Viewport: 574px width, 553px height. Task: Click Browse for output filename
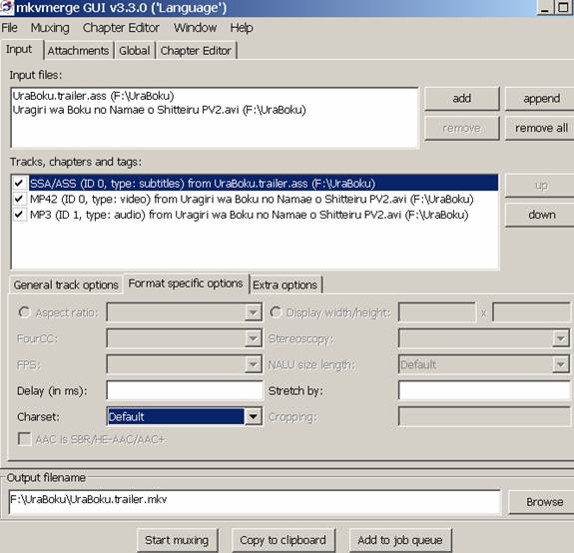pyautogui.click(x=543, y=502)
